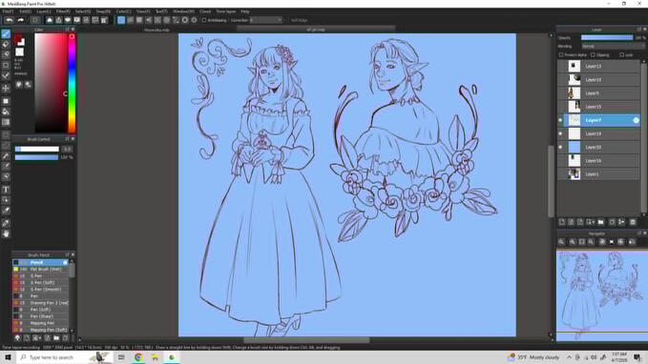Close the Color panel

[73, 30]
